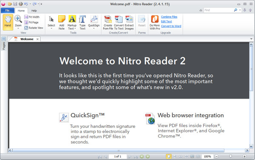This screenshot has height=160, width=255.
Task: Click the Reset forms button
Action: pyautogui.click(x=142, y=21)
